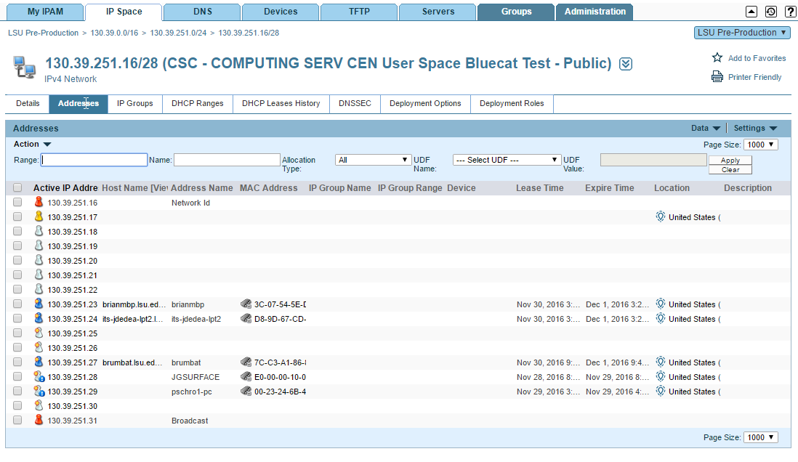This screenshot has width=798, height=462.
Task: Click the MAC address icon for brianmbp
Action: tap(246, 304)
